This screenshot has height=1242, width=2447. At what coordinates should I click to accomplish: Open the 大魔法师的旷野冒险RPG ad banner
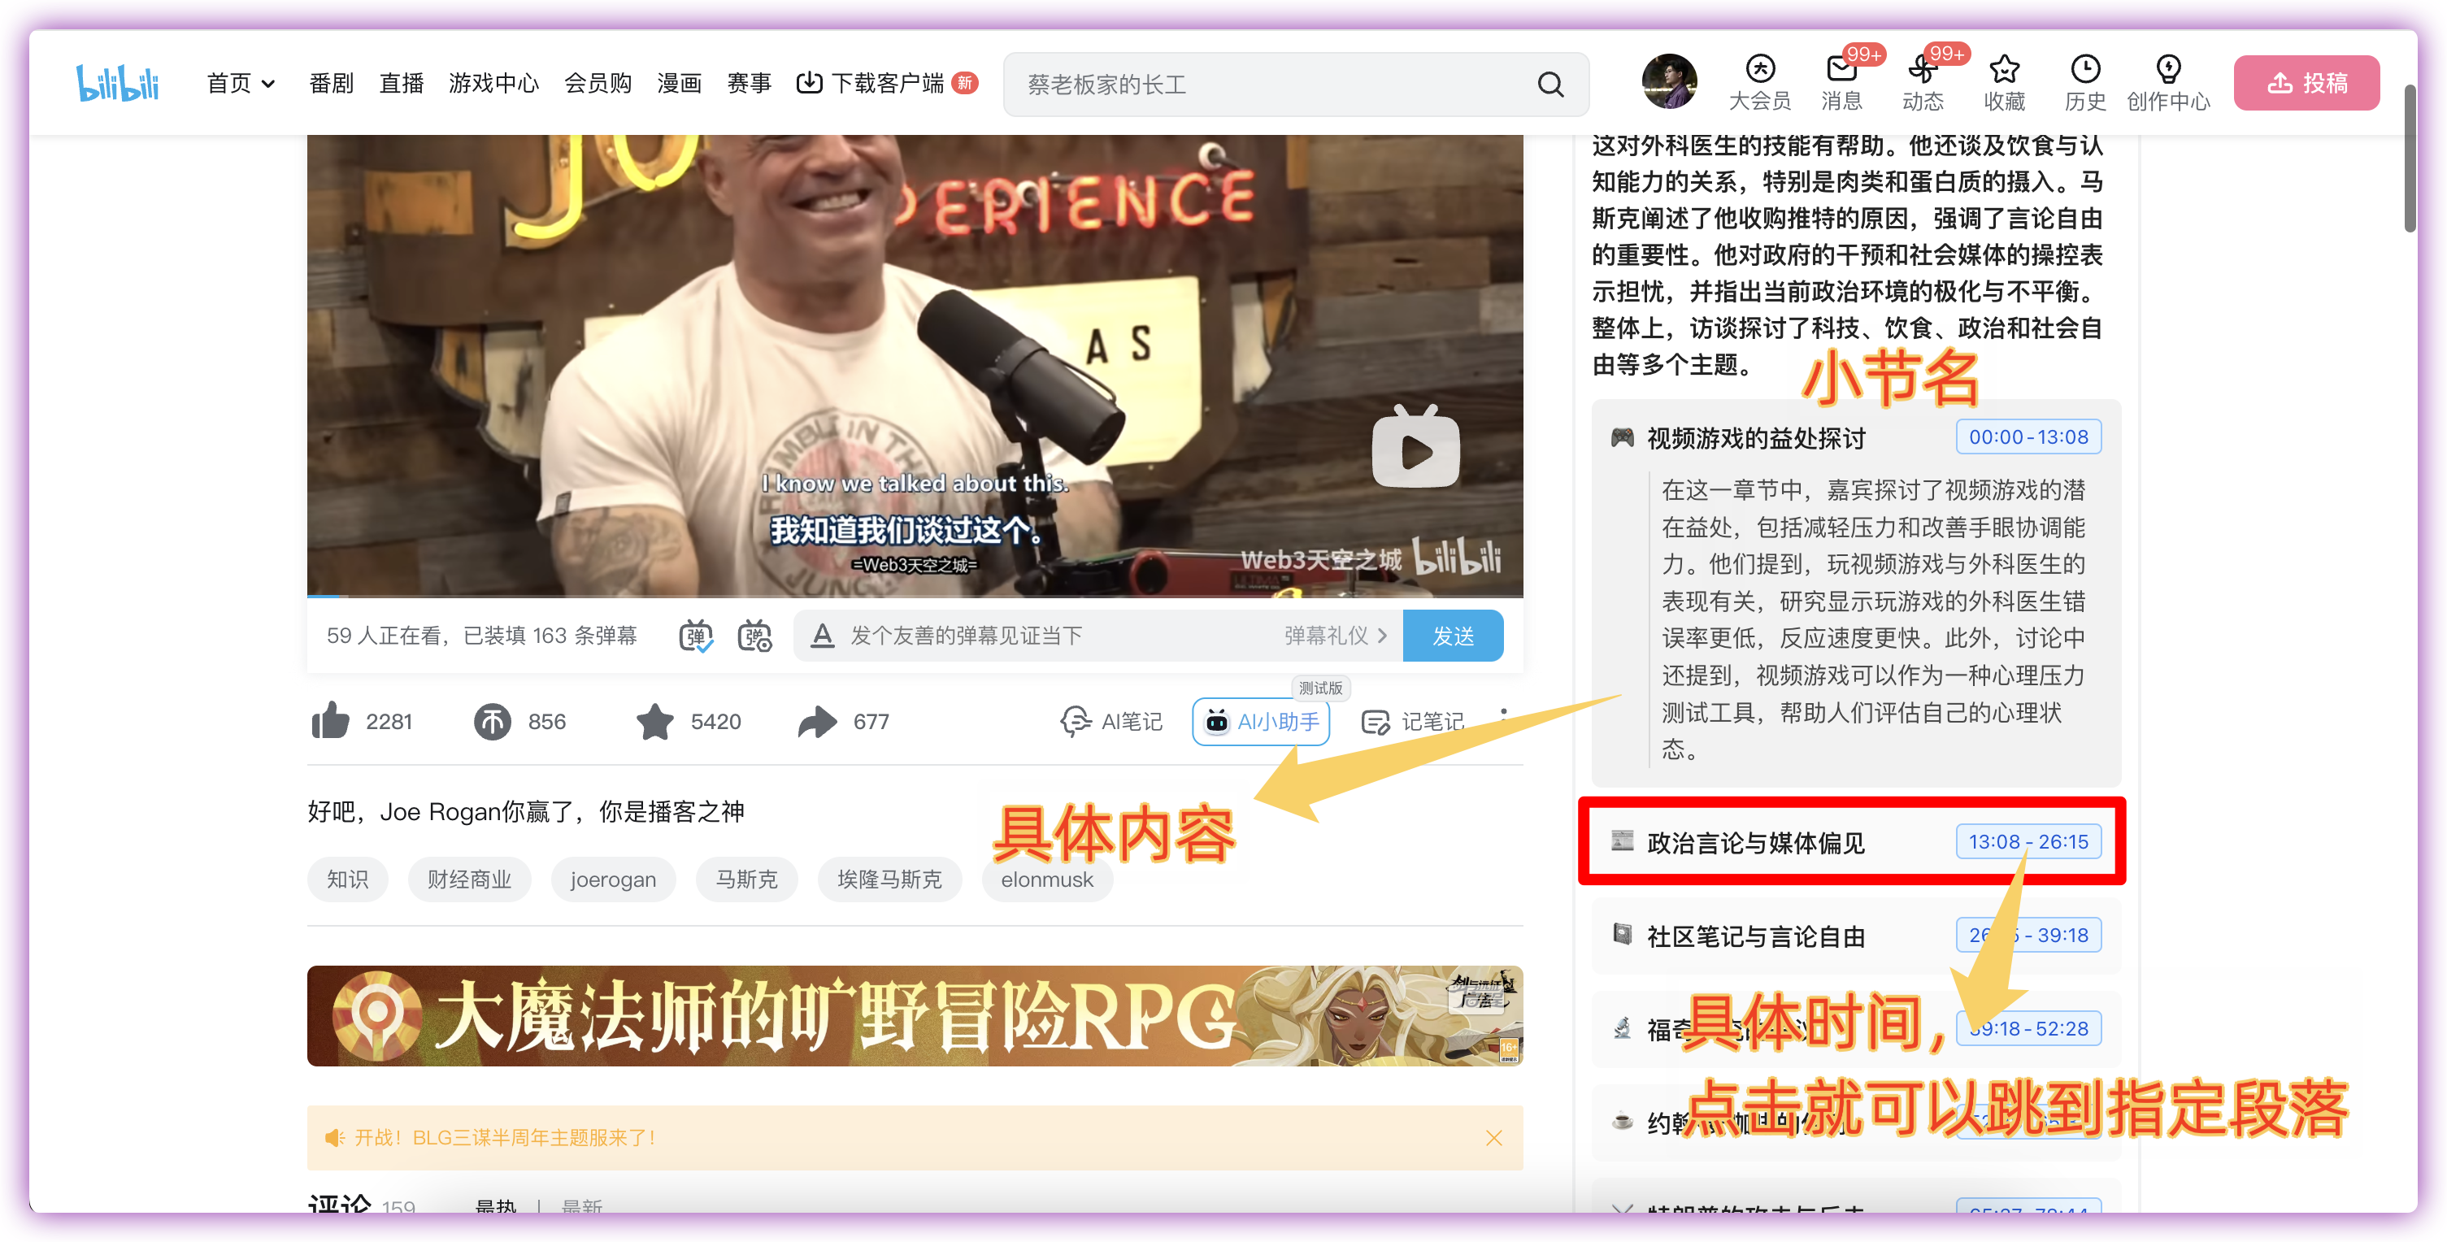pos(915,1016)
